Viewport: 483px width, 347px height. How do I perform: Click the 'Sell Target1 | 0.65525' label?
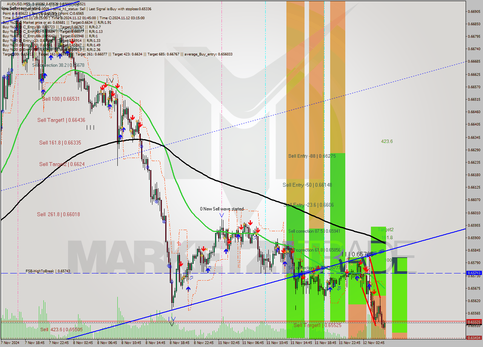pos(317,325)
